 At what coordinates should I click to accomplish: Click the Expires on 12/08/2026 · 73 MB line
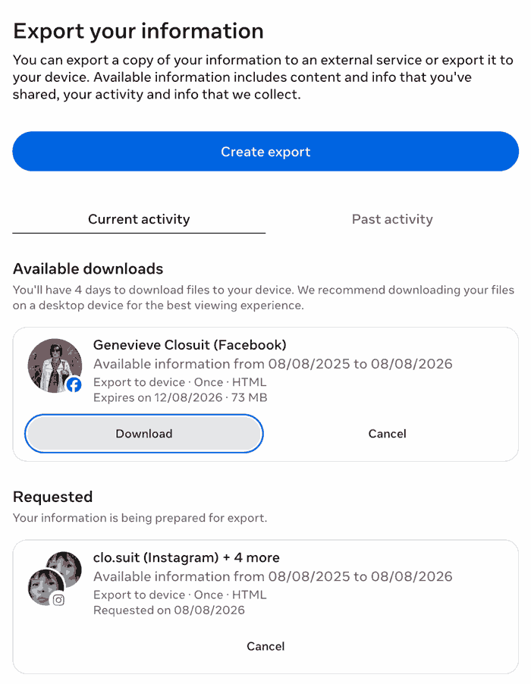coord(181,397)
